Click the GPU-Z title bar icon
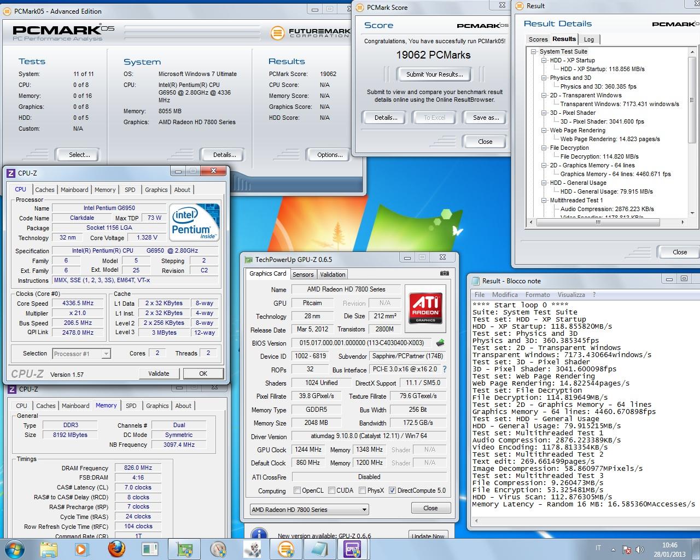The height and width of the screenshot is (560, 700). click(x=248, y=259)
